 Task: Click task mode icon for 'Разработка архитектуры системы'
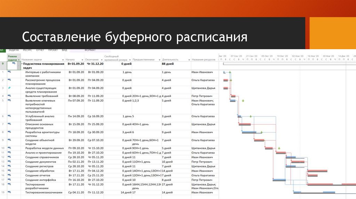tap(9, 132)
